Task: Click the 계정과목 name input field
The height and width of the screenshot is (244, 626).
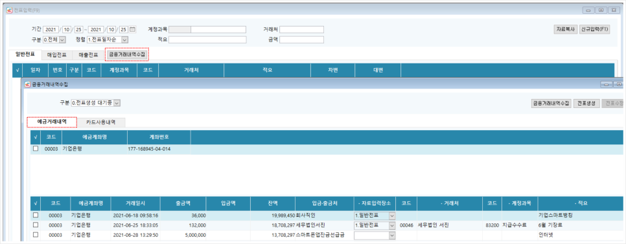Action: click(218, 30)
